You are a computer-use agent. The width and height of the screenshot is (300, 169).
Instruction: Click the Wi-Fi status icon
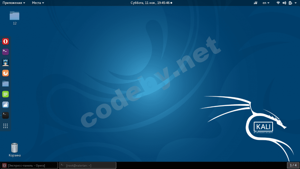(x=278, y=3)
